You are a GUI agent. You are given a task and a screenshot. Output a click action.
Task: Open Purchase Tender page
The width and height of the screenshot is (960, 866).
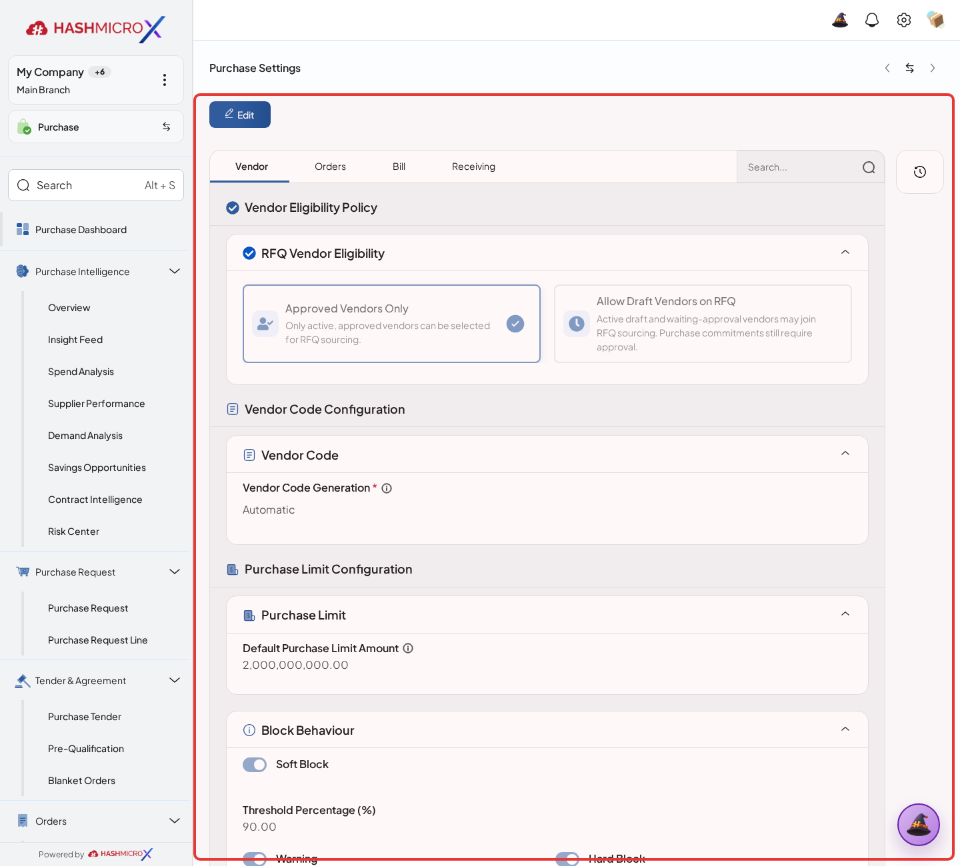(85, 717)
